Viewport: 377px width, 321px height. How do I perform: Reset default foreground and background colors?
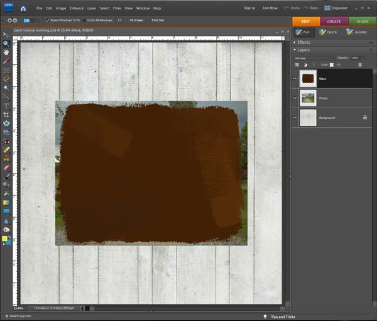(x=3, y=244)
